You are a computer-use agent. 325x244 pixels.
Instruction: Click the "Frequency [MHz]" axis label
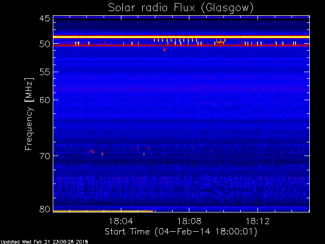(x=29, y=114)
